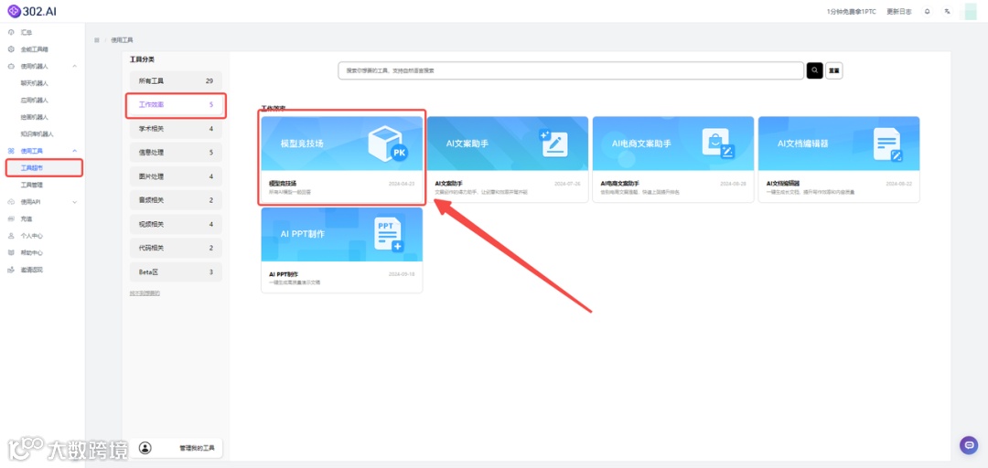Click the 模型竞技场 PK cube icon
Image resolution: width=988 pixels, height=468 pixels.
coord(388,144)
